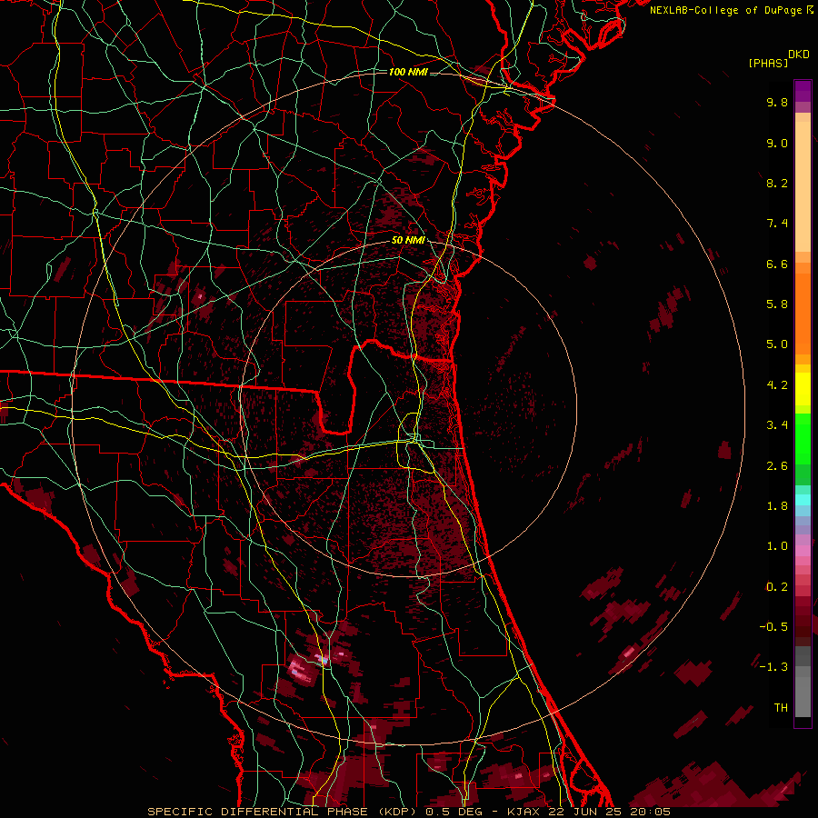Click the purple top segment of color bar
The height and width of the screenshot is (818, 818).
coord(803,91)
